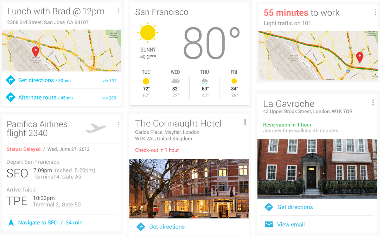This screenshot has height=237, width=383.
Task: Open the View email link
Action: (291, 224)
